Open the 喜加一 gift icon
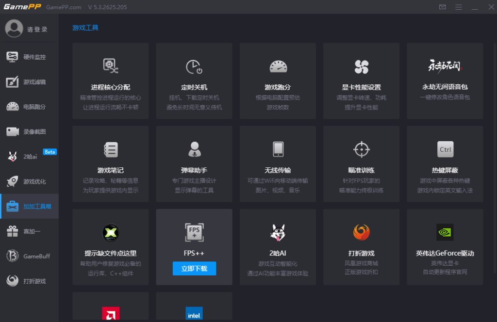The width and height of the screenshot is (497, 322). tap(12, 231)
